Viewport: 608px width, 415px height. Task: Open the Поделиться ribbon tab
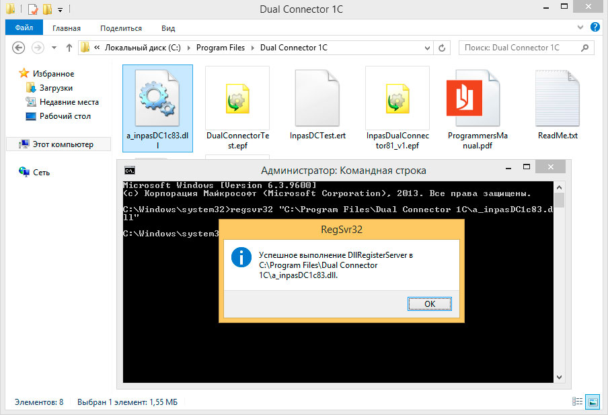pyautogui.click(x=121, y=28)
